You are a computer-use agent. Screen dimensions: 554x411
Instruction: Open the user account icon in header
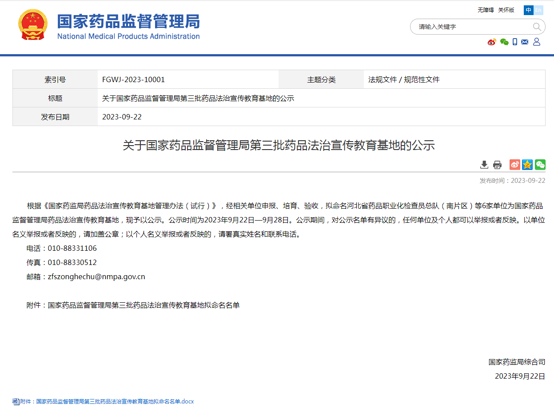click(x=537, y=42)
